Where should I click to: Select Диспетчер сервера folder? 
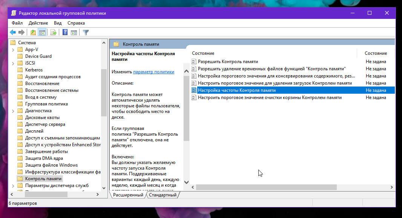click(45, 124)
